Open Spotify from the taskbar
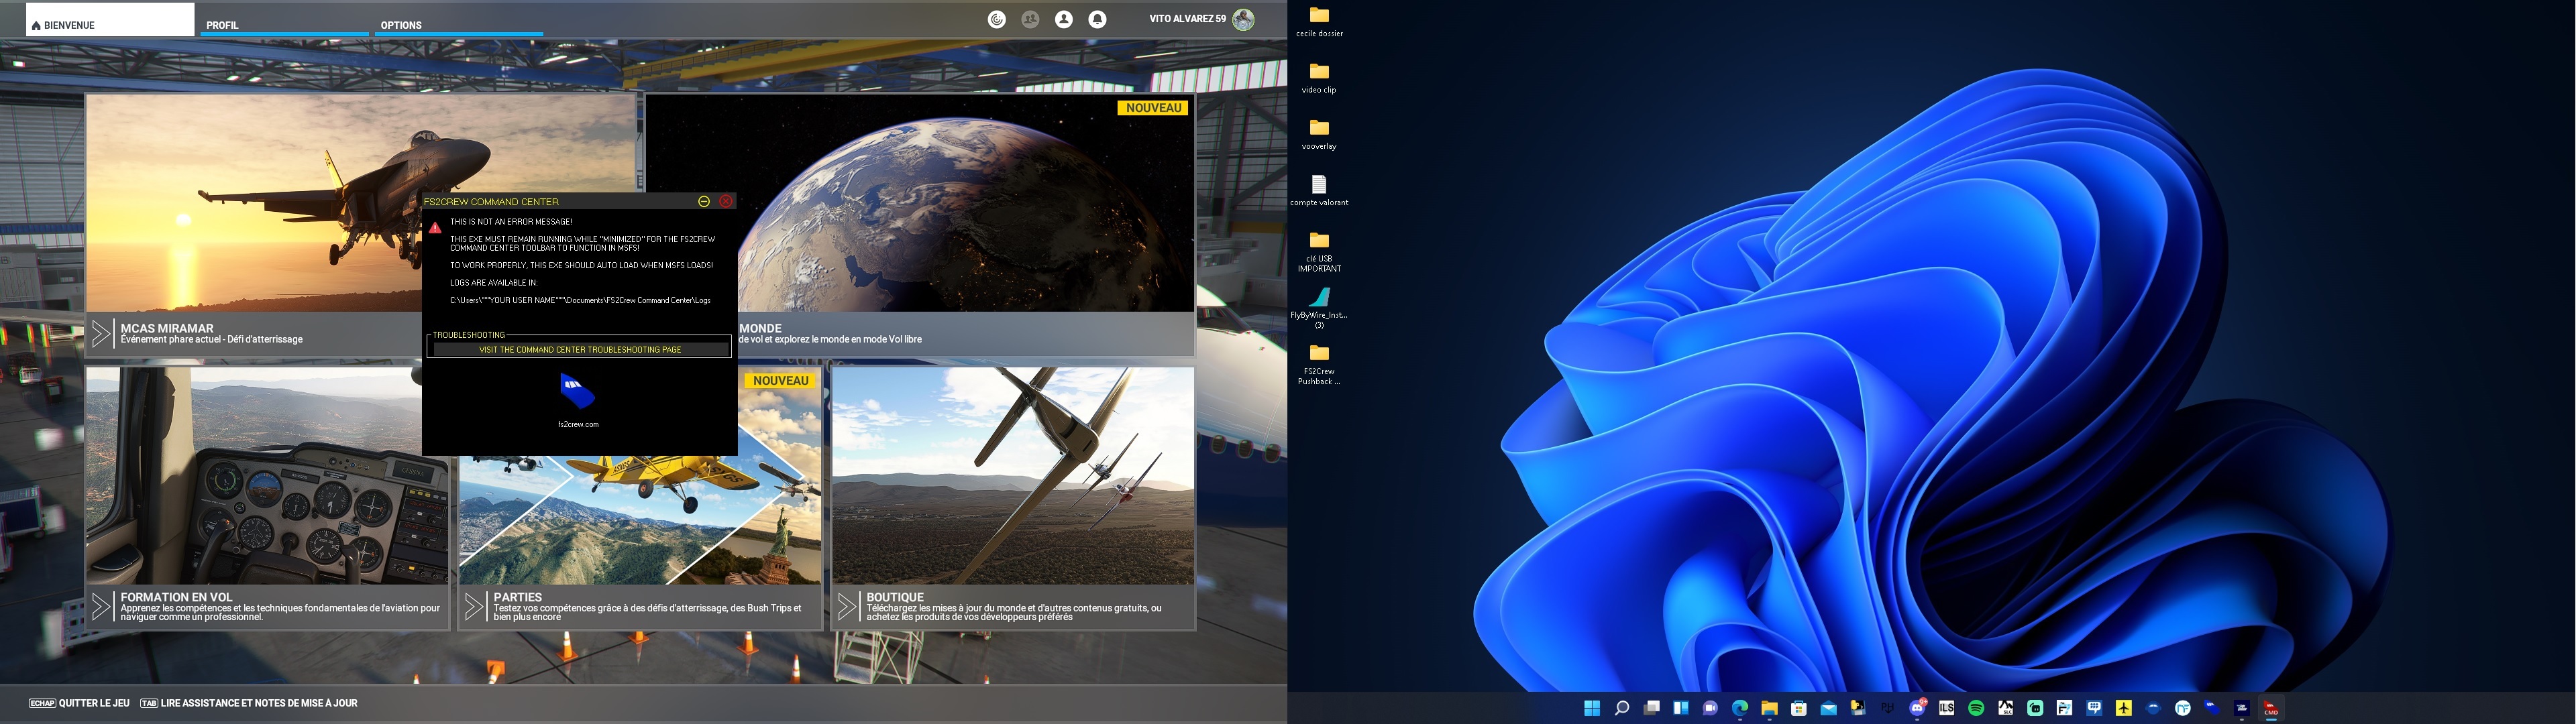This screenshot has width=2576, height=724. (1976, 708)
